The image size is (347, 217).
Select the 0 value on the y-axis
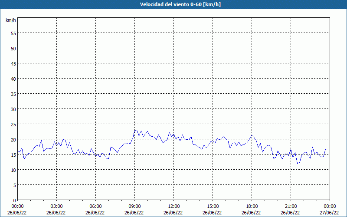tap(15, 201)
